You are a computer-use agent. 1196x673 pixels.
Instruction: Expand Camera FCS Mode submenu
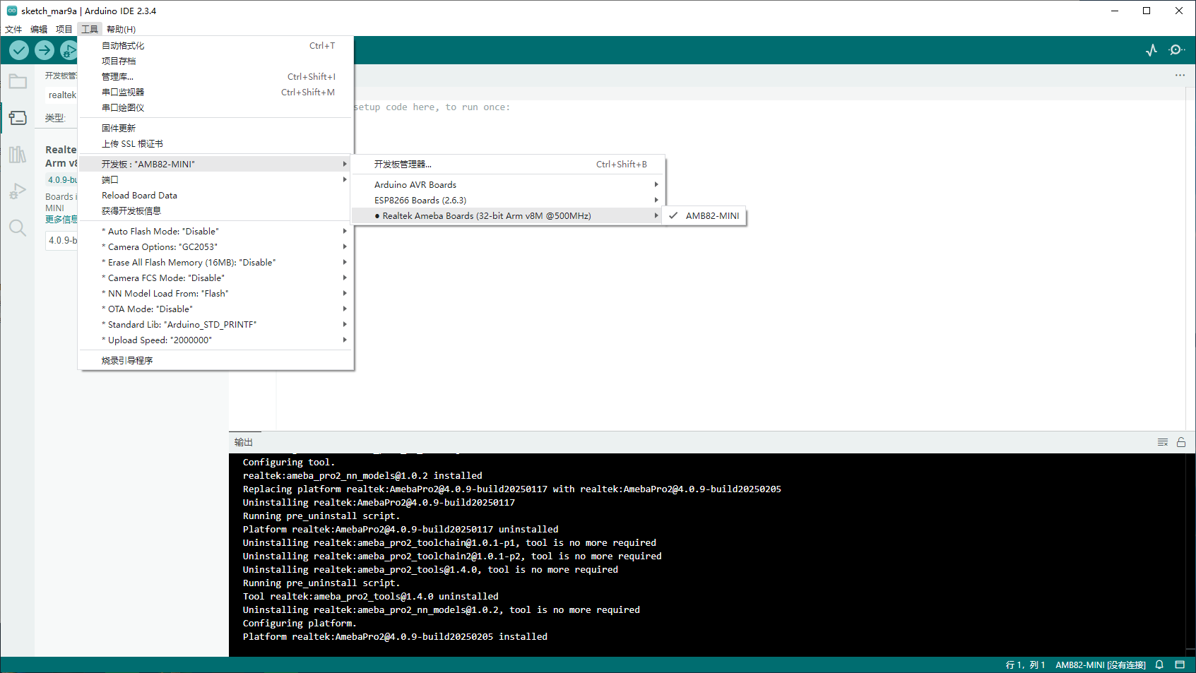pos(215,278)
